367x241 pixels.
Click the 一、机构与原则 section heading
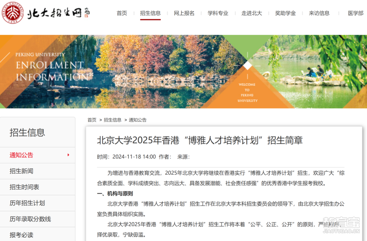[115, 193]
